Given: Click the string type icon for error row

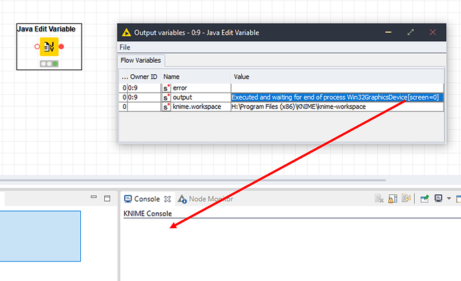Looking at the screenshot, I should coord(166,88).
